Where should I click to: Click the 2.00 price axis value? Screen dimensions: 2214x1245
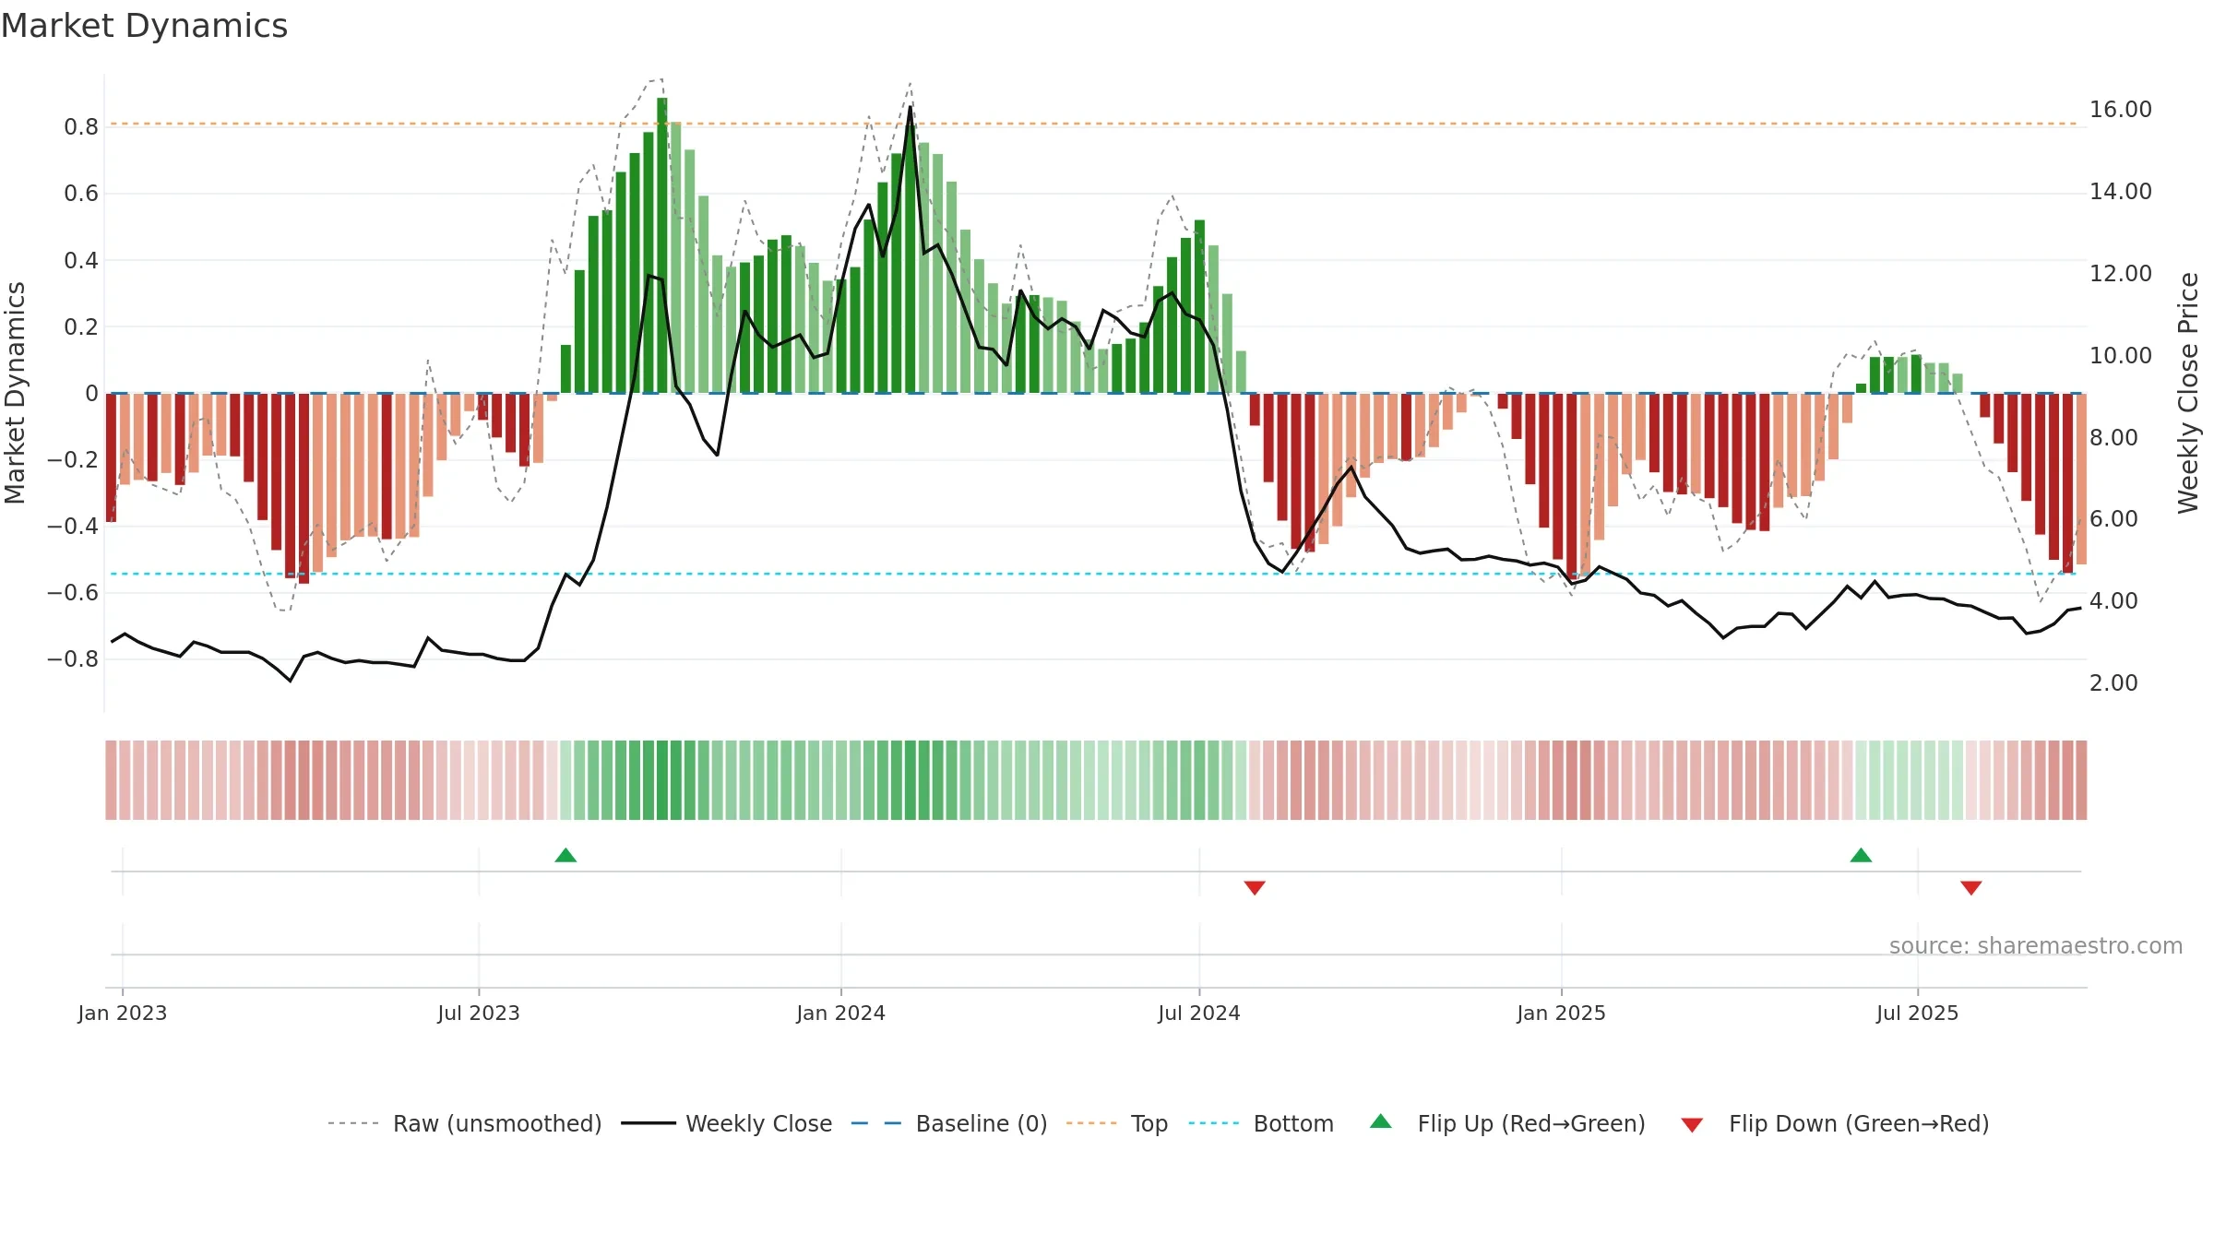[x=2113, y=682]
